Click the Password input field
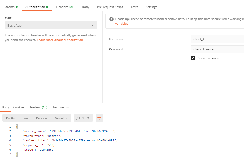 click(x=217, y=49)
